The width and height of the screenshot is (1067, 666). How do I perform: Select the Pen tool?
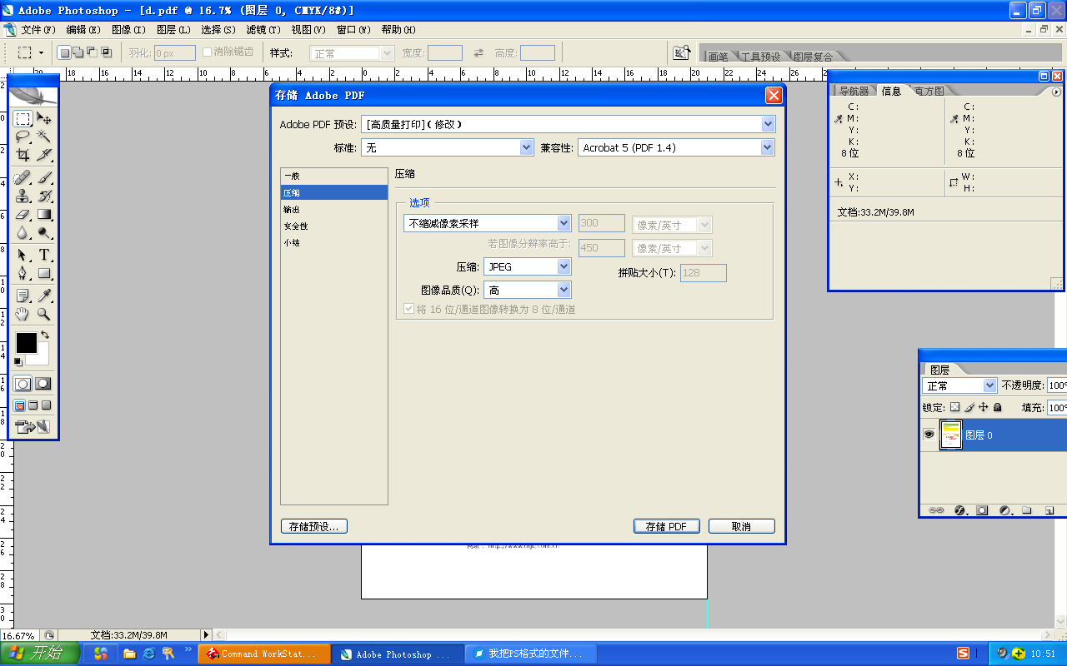[x=23, y=274]
